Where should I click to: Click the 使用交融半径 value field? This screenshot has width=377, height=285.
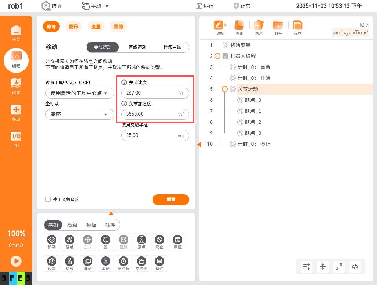coord(155,136)
